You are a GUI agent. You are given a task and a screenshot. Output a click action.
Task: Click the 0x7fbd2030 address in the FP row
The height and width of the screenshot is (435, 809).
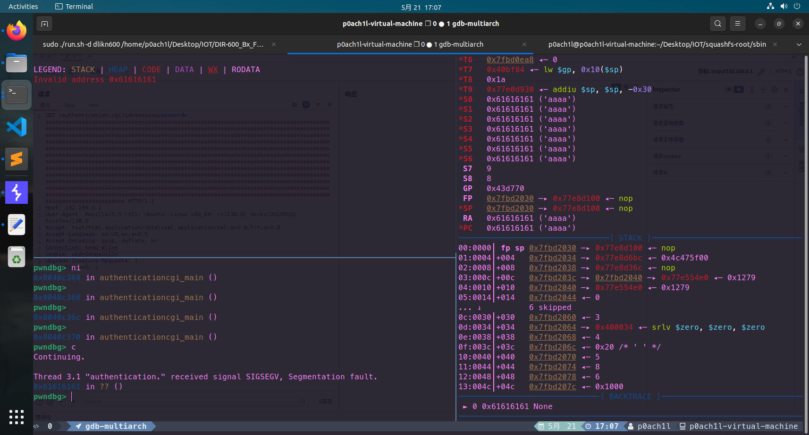coord(510,198)
